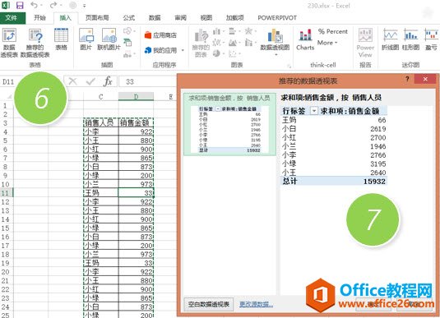The image size is (440, 318).
Task: Open the 行标签 filter dropdown in preview
Action: (x=314, y=111)
